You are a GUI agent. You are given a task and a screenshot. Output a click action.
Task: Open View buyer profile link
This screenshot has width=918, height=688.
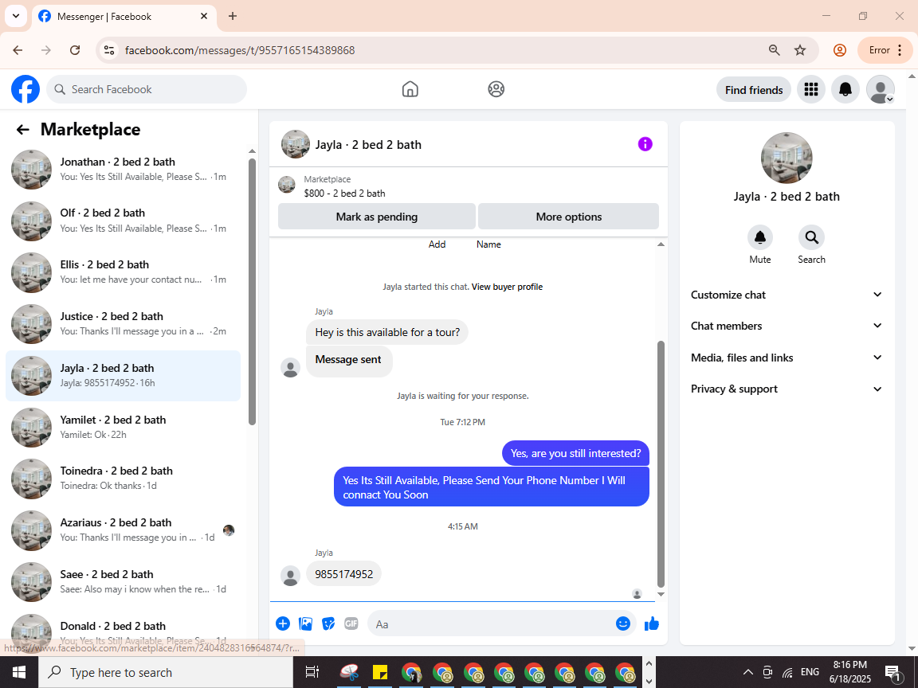[x=507, y=287]
